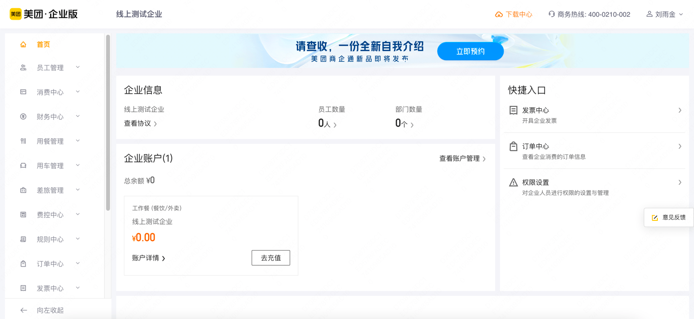
Task: Open the 查看协议 link
Action: [x=141, y=124]
